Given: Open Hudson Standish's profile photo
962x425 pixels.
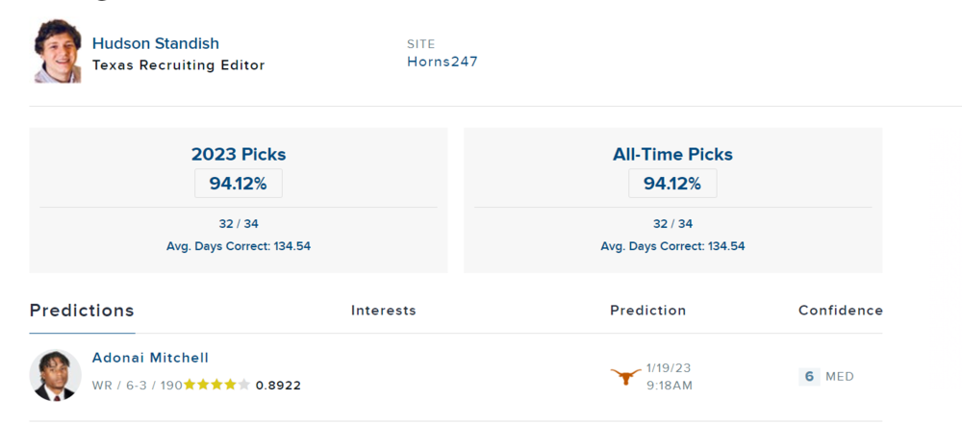Looking at the screenshot, I should pos(57,52).
